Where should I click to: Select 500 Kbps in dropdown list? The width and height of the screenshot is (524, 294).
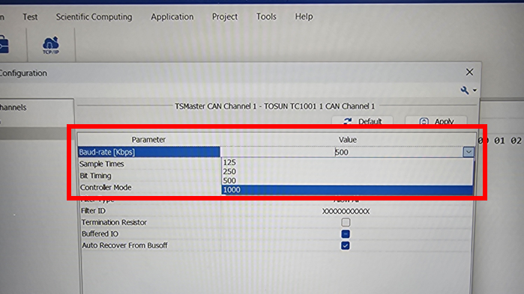[x=347, y=180]
